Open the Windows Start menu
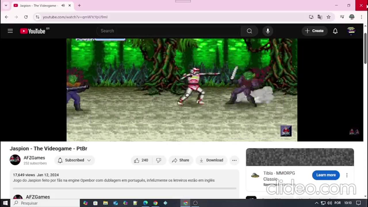Viewport: 368px width, 207px height. coord(5,203)
